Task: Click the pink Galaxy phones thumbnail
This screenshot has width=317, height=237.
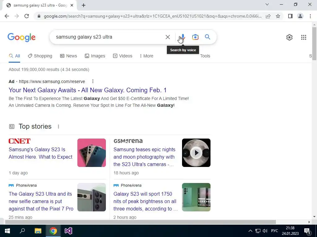Action: point(92,153)
